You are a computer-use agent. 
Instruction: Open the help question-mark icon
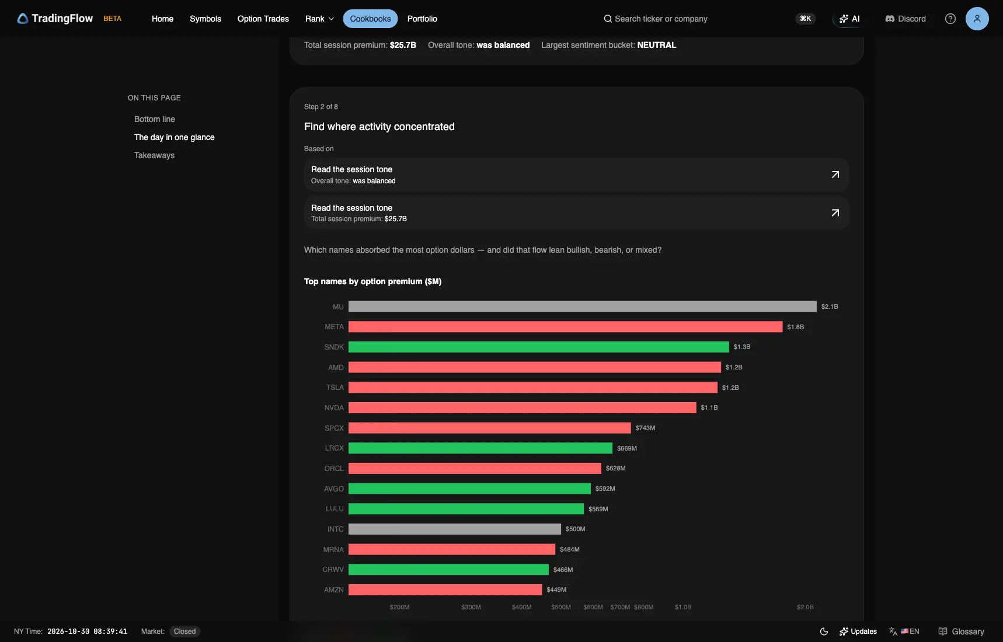tap(950, 19)
